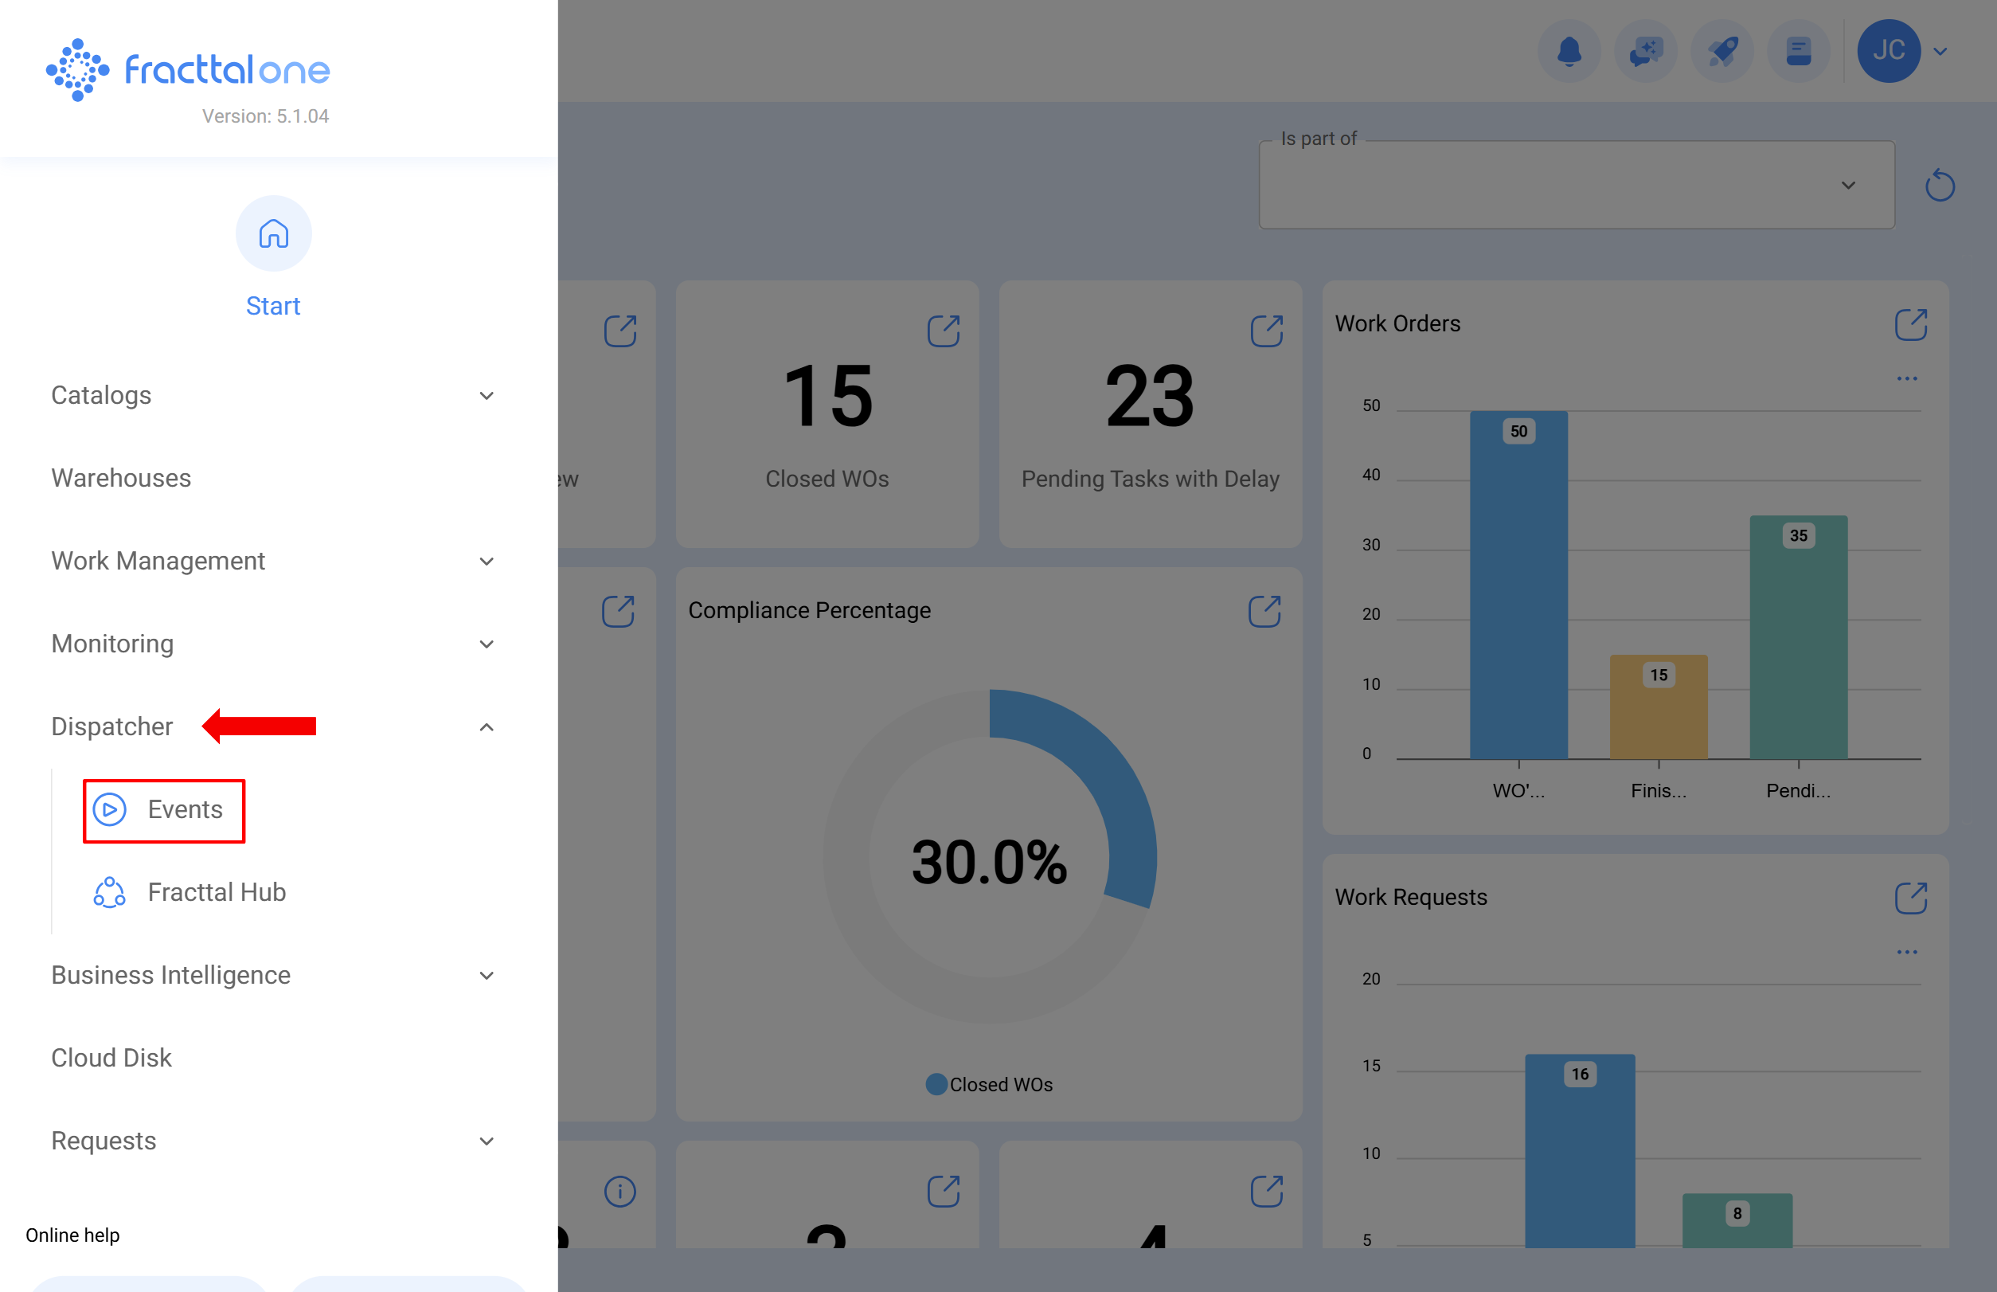Open the Is part of dropdown
The height and width of the screenshot is (1292, 1997).
[1849, 185]
